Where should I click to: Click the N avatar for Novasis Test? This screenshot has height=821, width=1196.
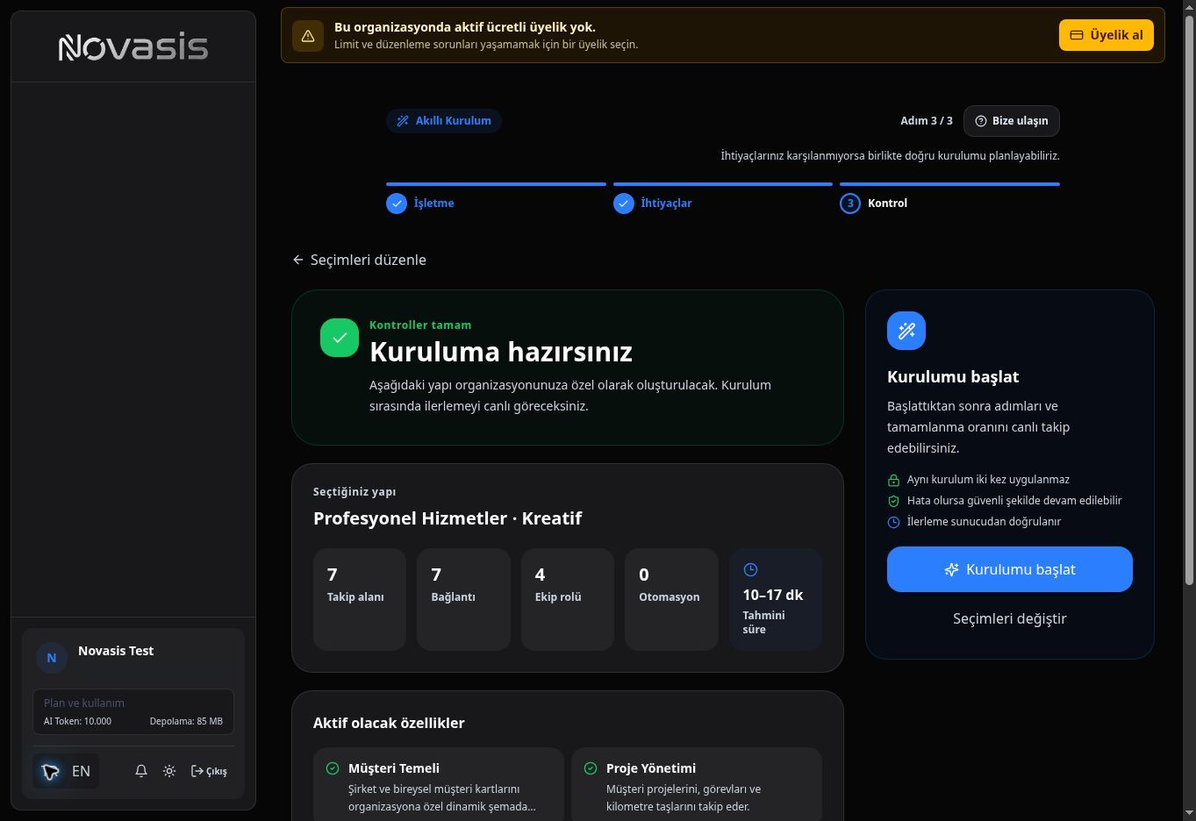tap(52, 657)
